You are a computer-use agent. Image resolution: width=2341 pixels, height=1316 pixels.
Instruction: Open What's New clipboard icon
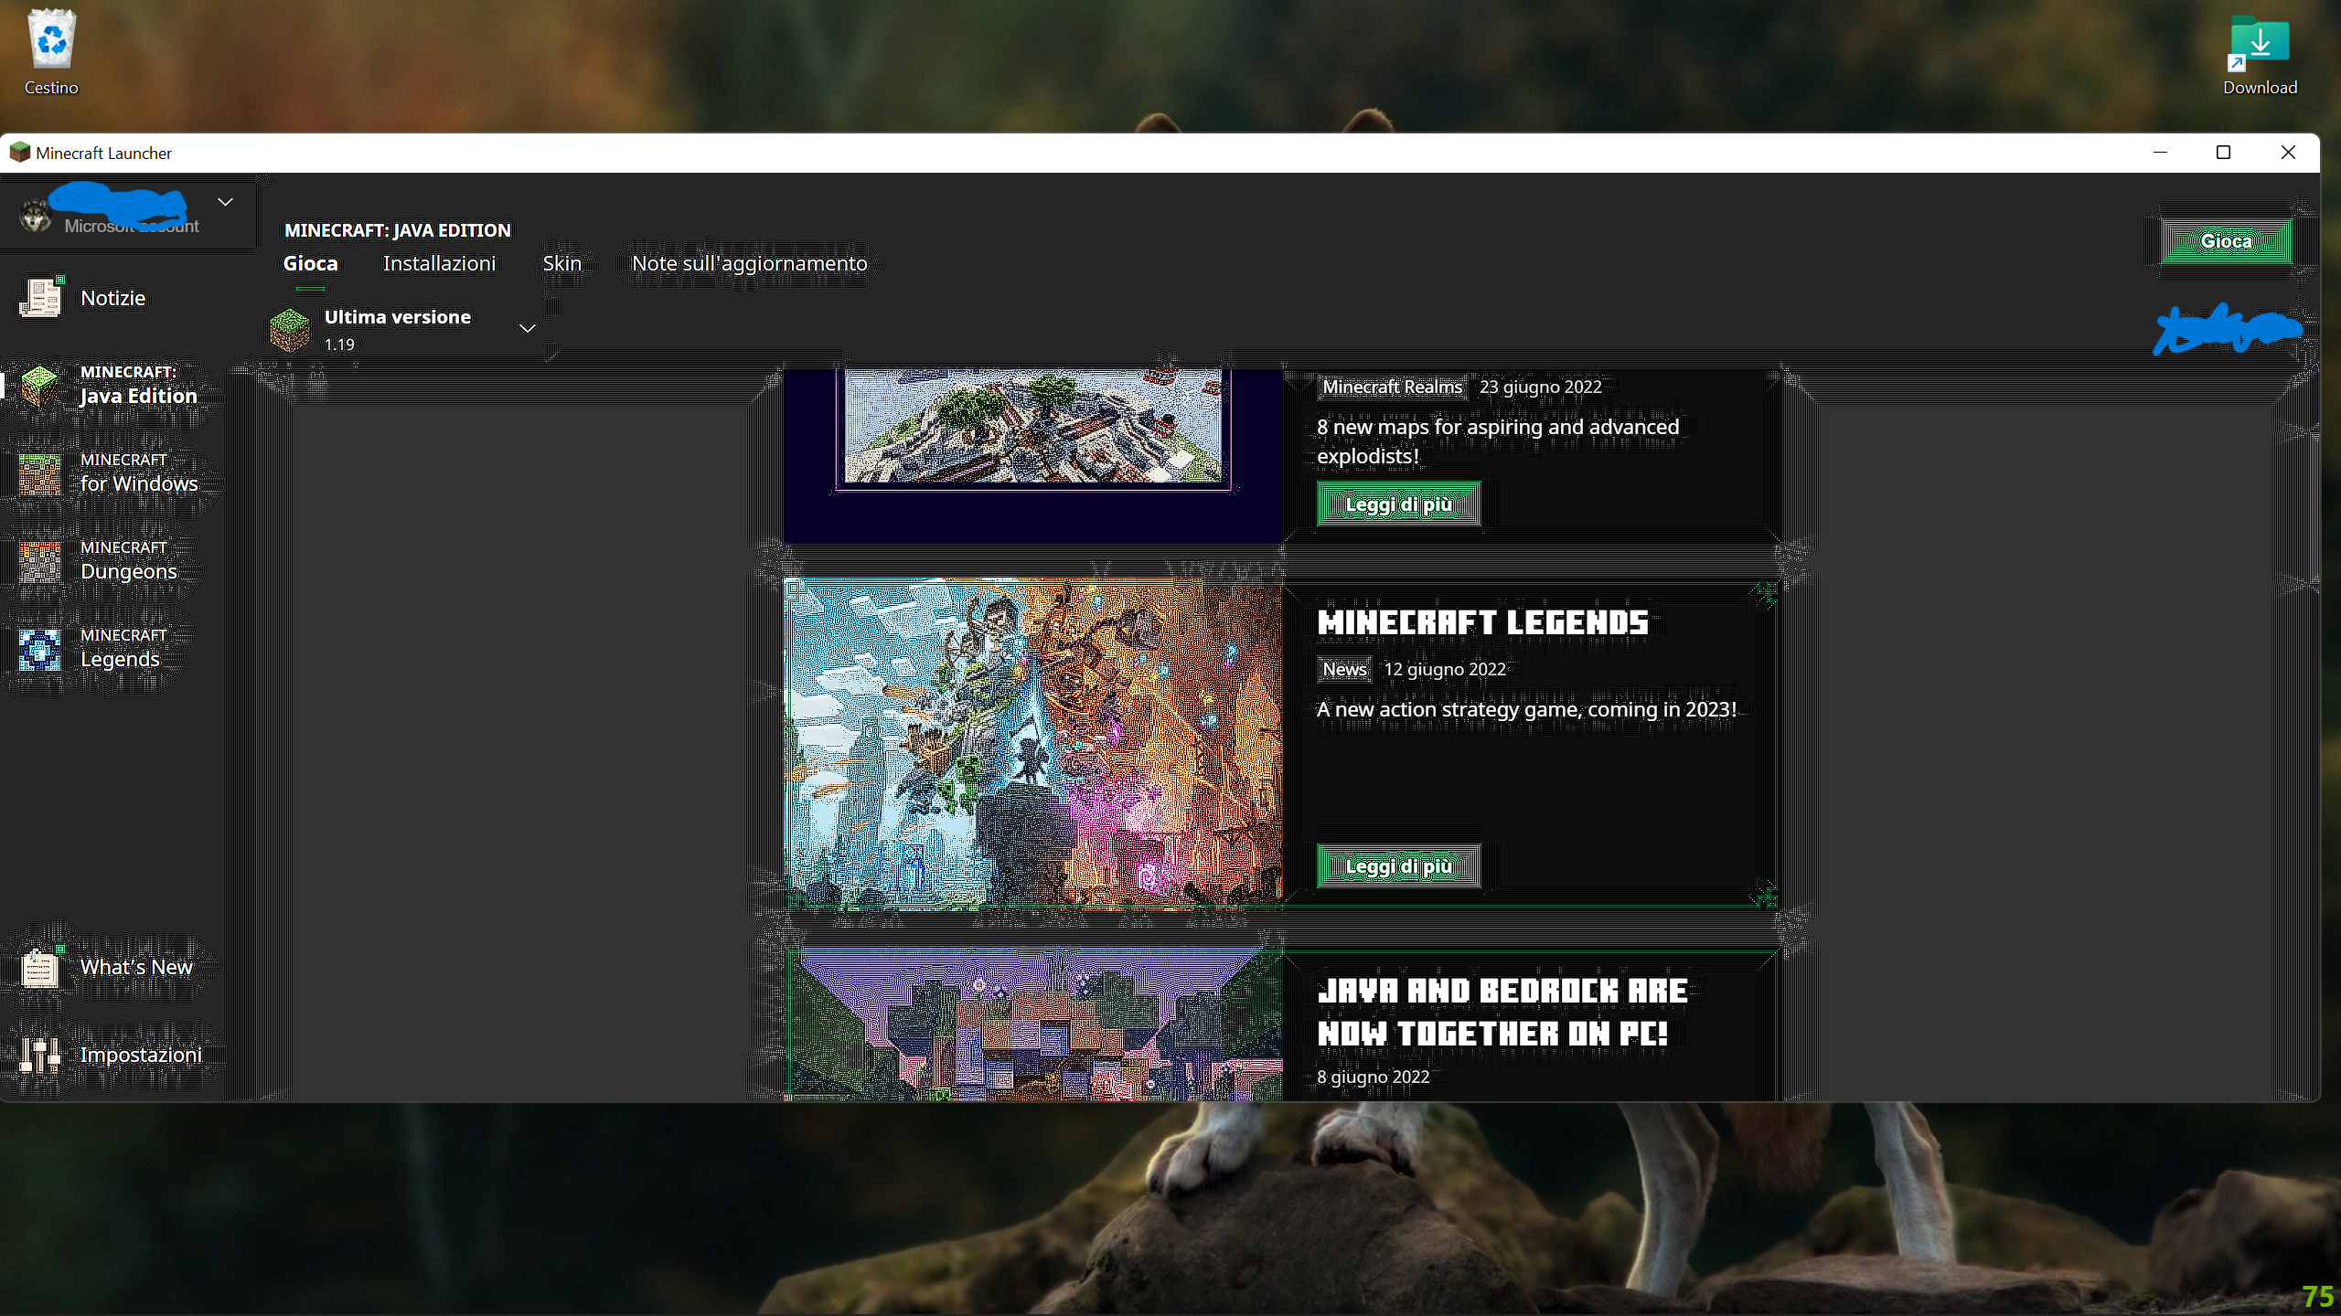[40, 967]
